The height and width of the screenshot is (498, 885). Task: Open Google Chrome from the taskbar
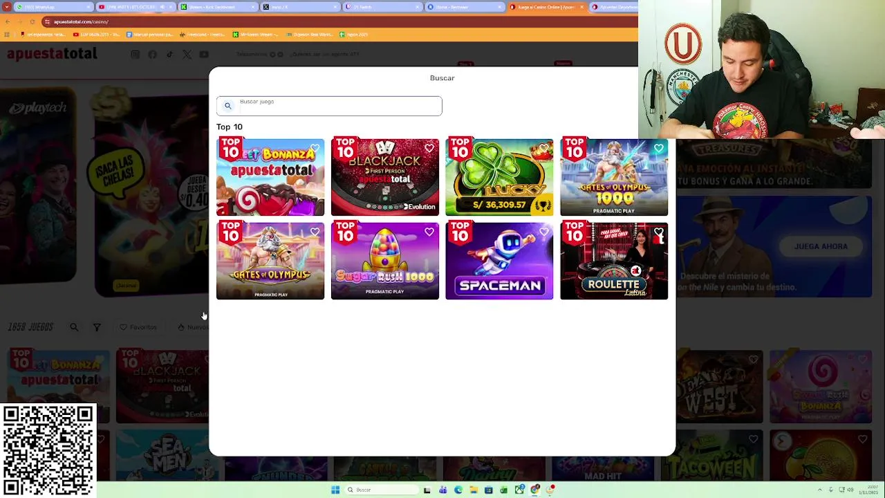tap(534, 490)
